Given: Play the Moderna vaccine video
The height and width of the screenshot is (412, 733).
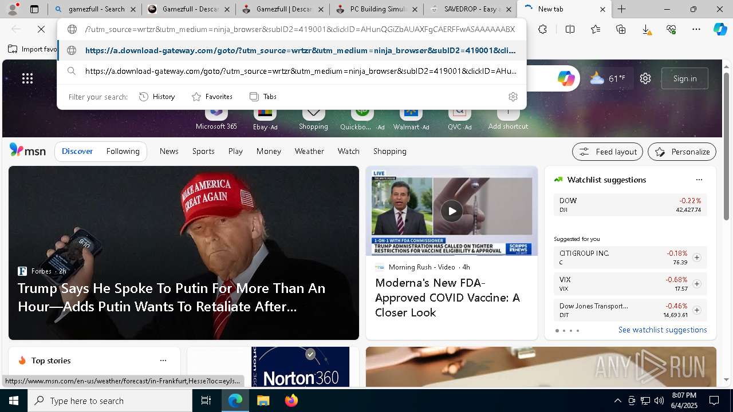Looking at the screenshot, I should 452,211.
